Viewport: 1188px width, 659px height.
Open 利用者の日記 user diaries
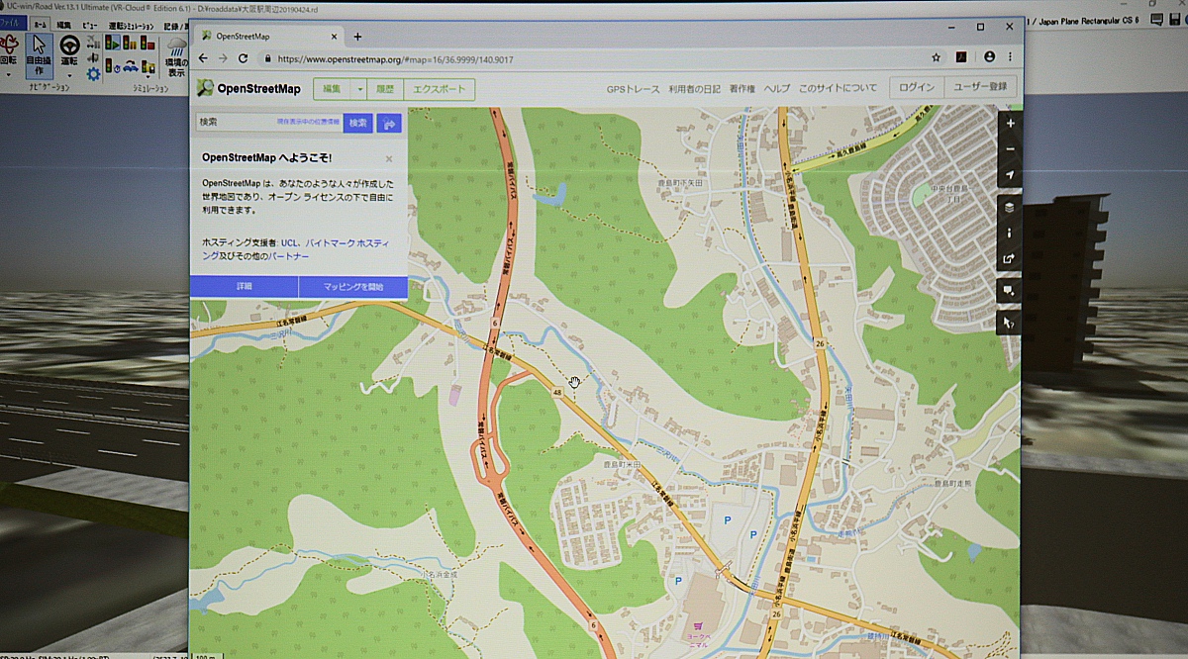(694, 88)
